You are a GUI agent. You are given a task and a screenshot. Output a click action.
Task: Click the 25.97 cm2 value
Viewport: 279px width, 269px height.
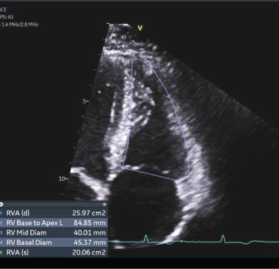pos(89,213)
